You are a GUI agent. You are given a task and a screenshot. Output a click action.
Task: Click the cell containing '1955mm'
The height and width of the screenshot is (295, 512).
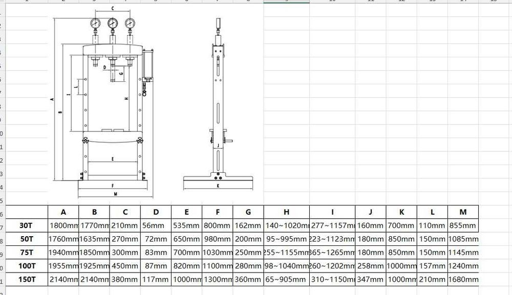(63, 266)
